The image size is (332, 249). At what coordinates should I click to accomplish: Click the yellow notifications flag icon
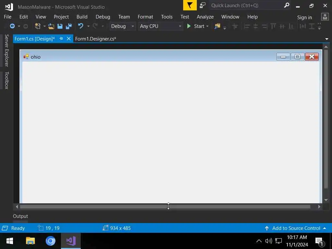pos(190,5)
